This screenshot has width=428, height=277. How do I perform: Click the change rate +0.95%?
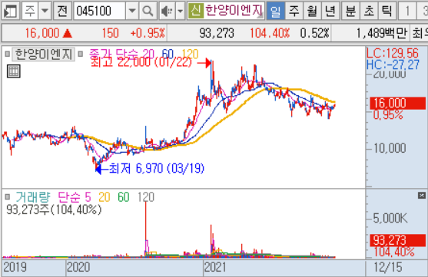pos(148,33)
